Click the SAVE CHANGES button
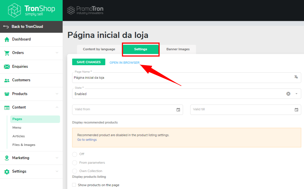 [88, 62]
